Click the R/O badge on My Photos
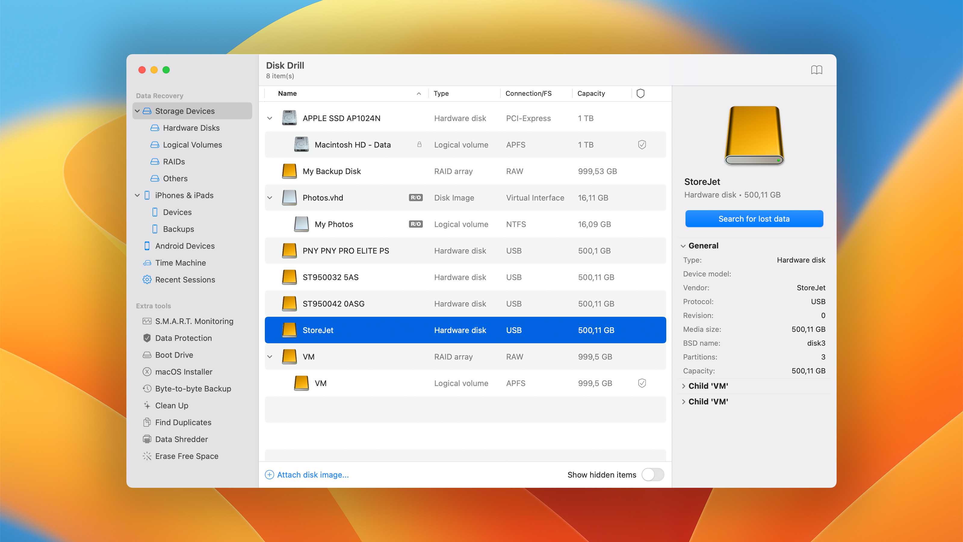 (x=416, y=224)
